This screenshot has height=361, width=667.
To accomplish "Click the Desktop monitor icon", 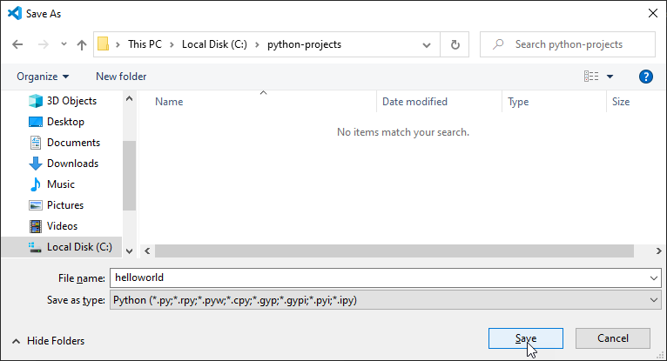I will click(x=36, y=122).
